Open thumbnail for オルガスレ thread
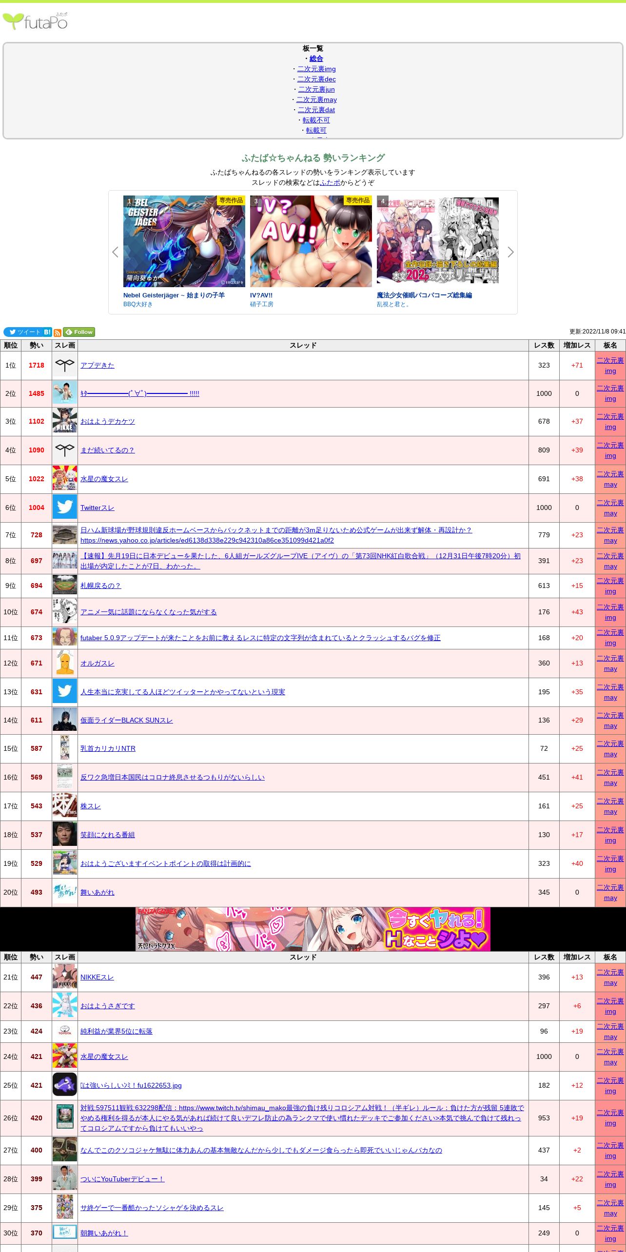626x1252 pixels. click(x=65, y=663)
